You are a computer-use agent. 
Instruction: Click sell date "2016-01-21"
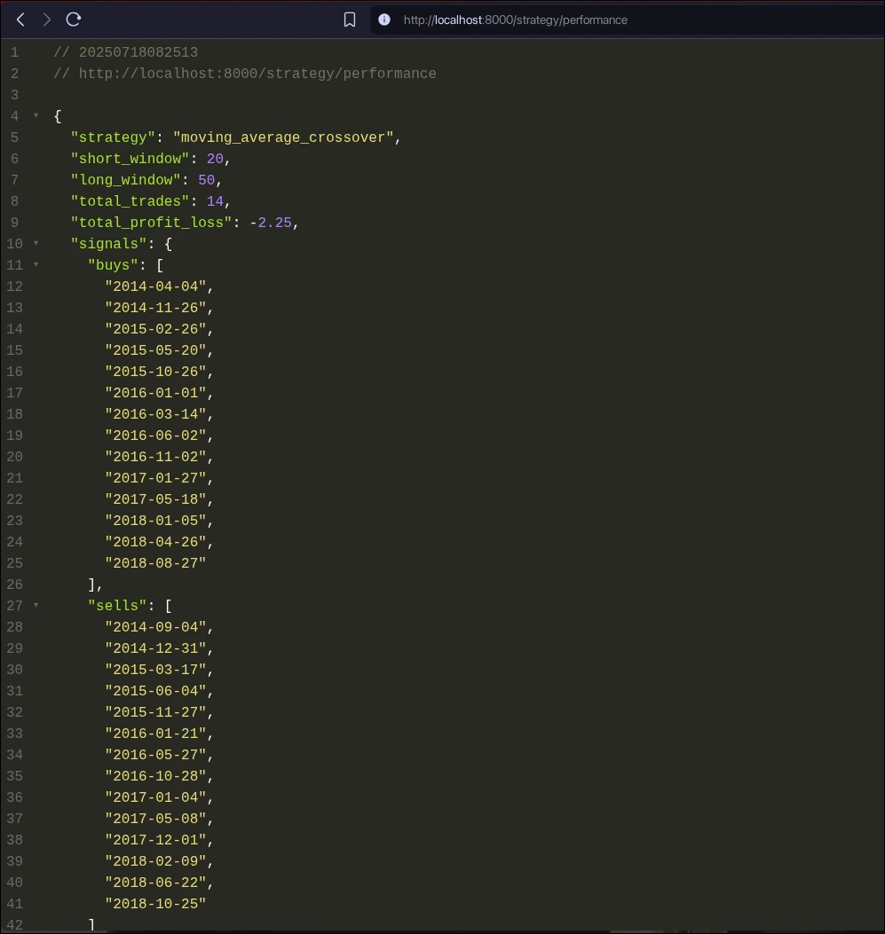(155, 734)
